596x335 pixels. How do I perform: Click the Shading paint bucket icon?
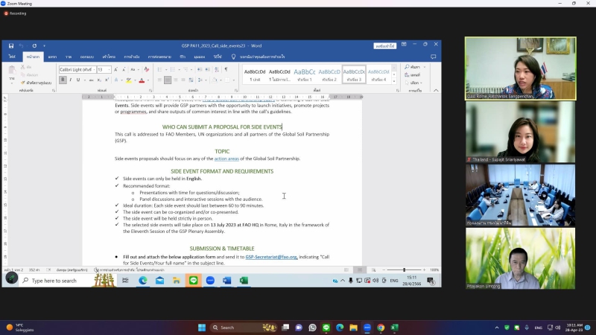click(215, 80)
